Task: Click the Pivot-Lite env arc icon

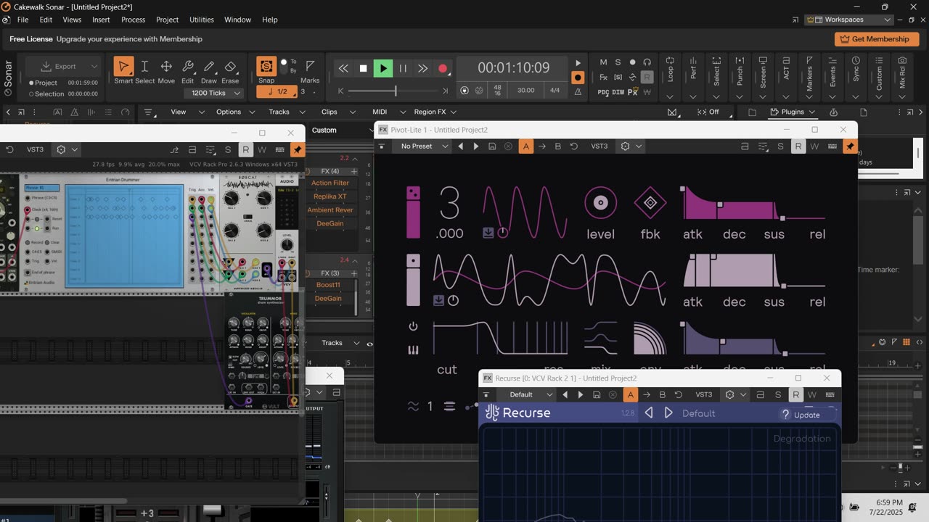Action: click(650, 339)
